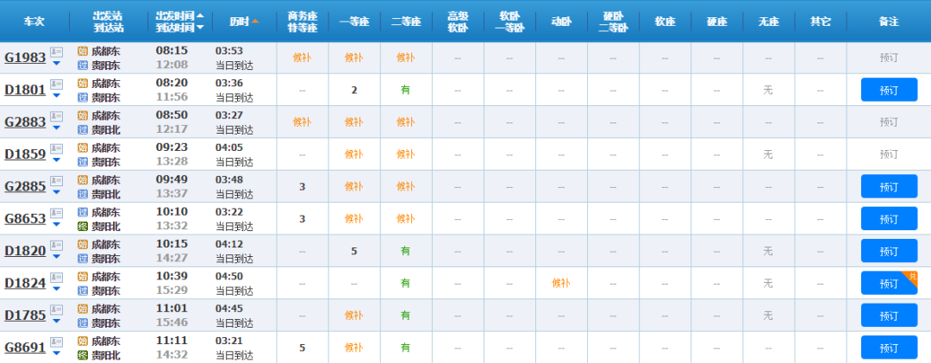Open train number link D1785
The width and height of the screenshot is (931, 363).
26,315
